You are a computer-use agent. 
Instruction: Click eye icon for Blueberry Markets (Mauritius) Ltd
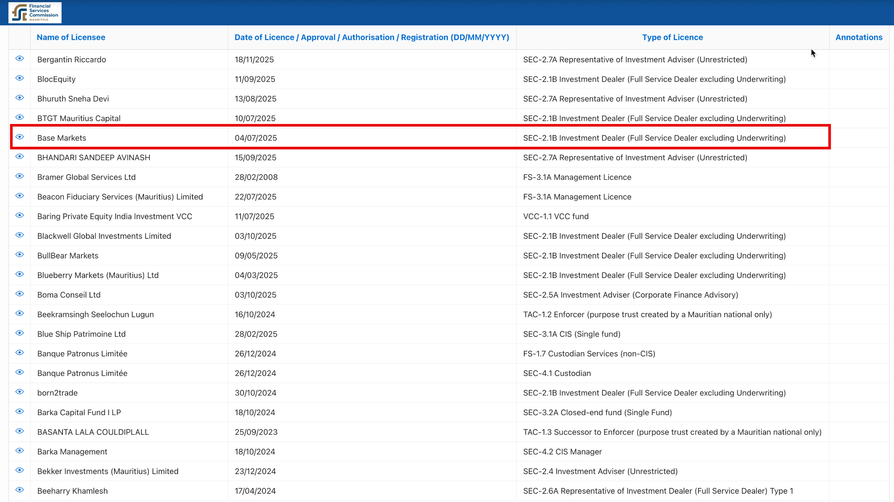20,274
